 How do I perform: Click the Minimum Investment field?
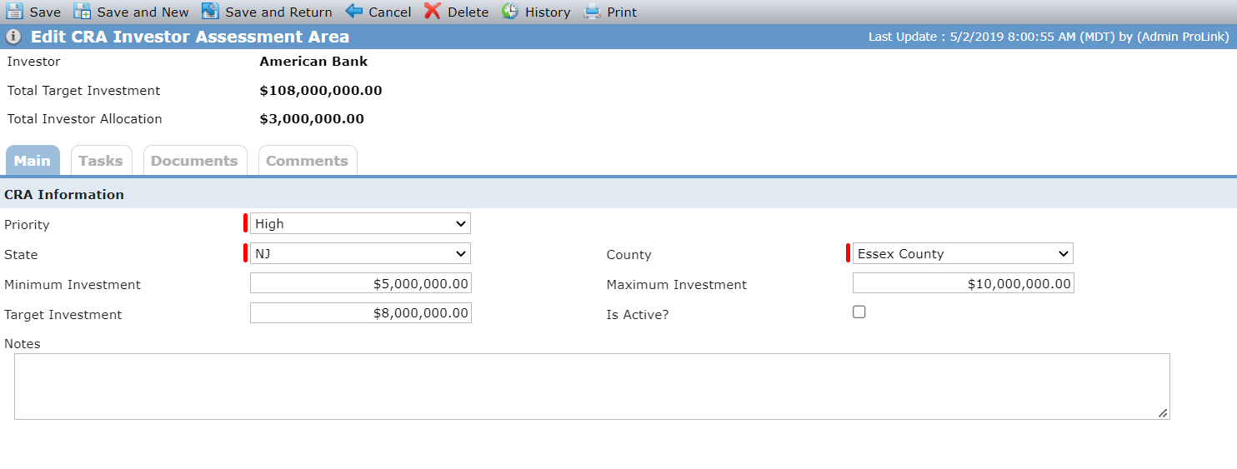pos(360,283)
